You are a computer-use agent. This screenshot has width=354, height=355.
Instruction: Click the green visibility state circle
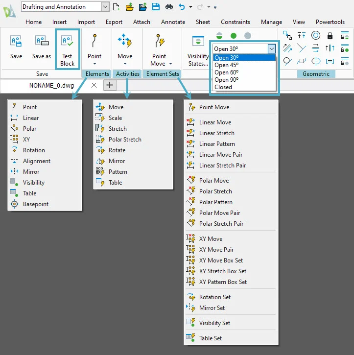[x=234, y=36]
